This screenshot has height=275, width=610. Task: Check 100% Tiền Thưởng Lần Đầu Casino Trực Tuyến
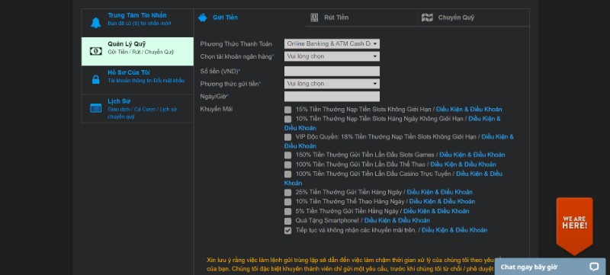(x=287, y=174)
